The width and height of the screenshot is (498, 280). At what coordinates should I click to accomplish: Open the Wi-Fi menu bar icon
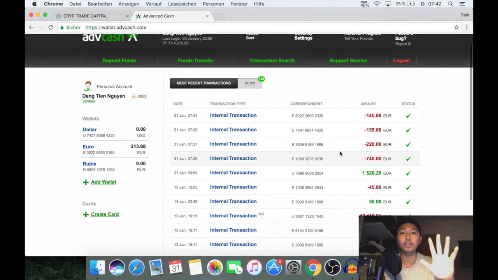click(x=377, y=4)
